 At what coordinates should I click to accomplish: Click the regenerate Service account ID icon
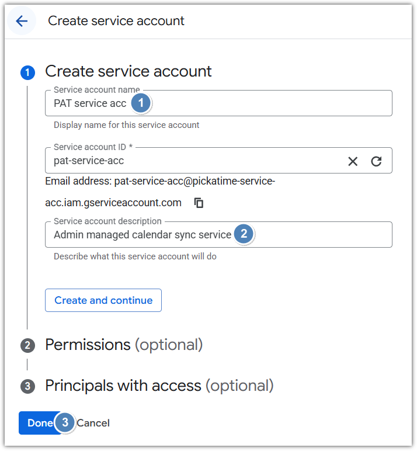click(x=376, y=161)
